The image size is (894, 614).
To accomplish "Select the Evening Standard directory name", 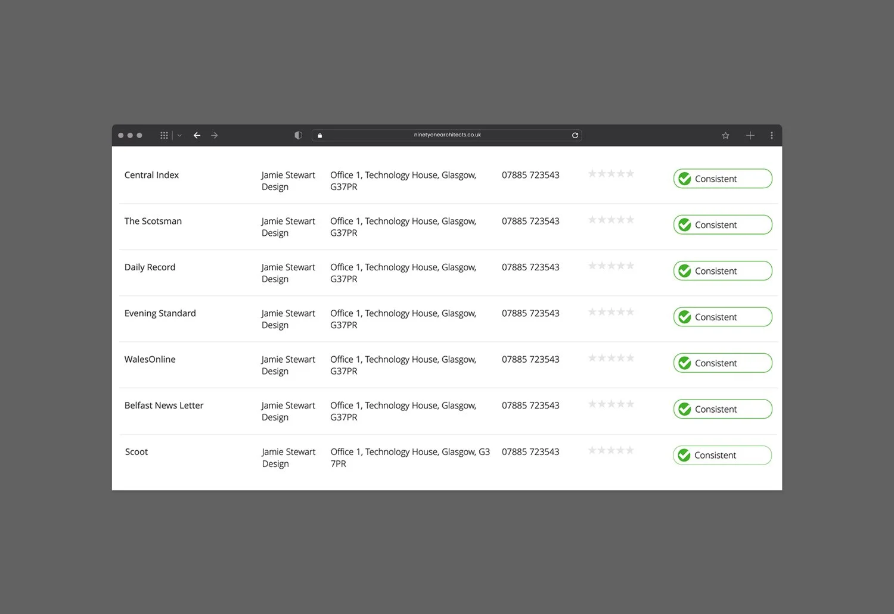I will point(160,313).
